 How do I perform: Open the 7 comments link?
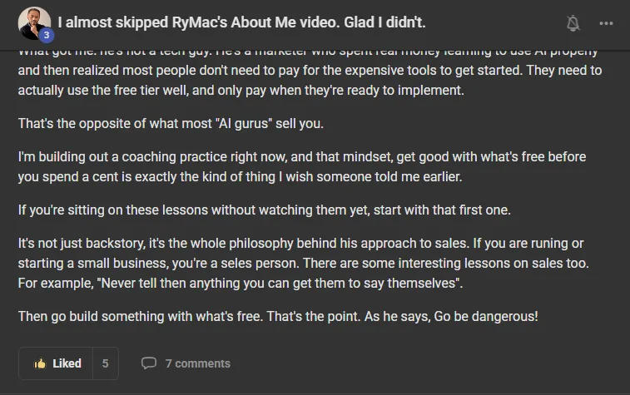(x=198, y=363)
